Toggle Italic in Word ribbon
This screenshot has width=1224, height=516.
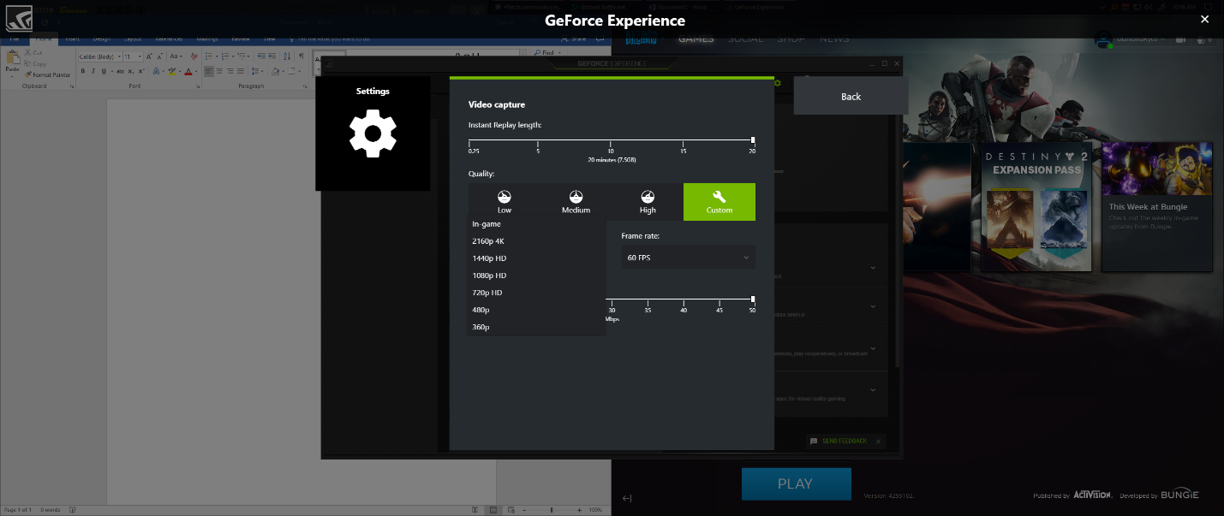[x=93, y=71]
